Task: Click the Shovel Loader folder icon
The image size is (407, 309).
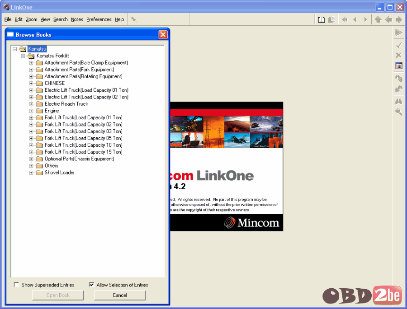Action: pos(39,173)
